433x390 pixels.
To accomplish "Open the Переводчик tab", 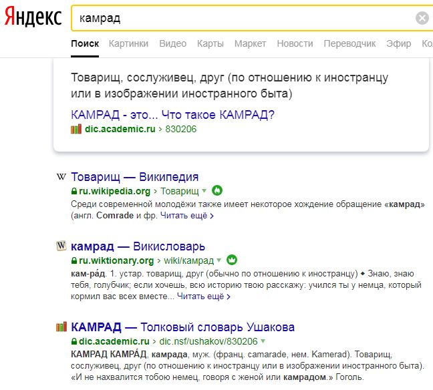I will pos(349,43).
